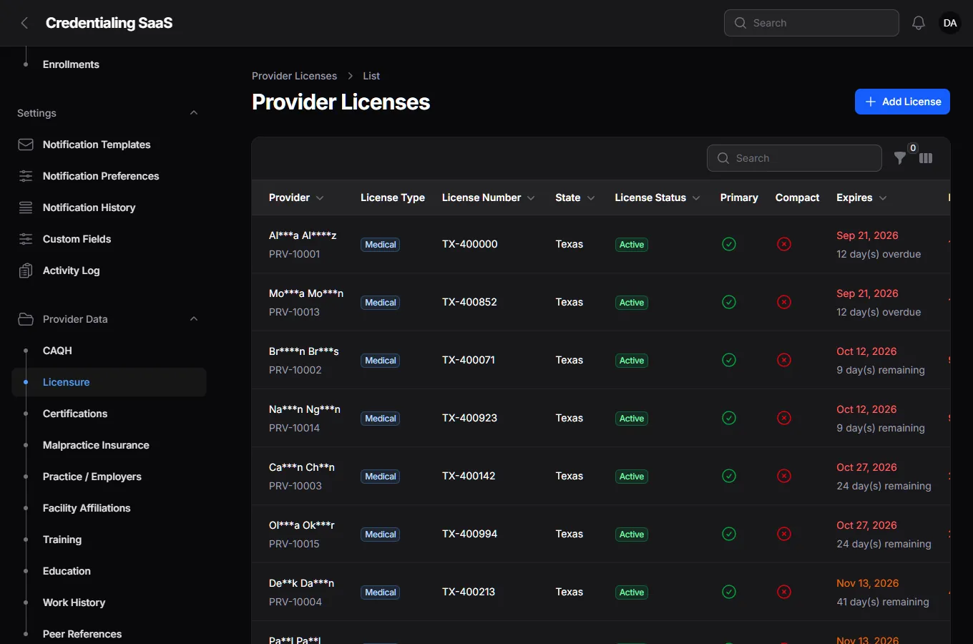Open the DA user avatar menu
This screenshot has height=644, width=973.
click(950, 23)
